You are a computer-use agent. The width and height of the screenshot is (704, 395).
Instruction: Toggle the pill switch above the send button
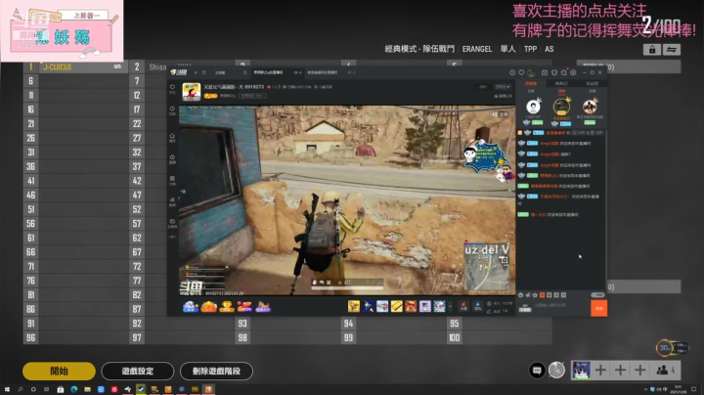pyautogui.click(x=597, y=295)
